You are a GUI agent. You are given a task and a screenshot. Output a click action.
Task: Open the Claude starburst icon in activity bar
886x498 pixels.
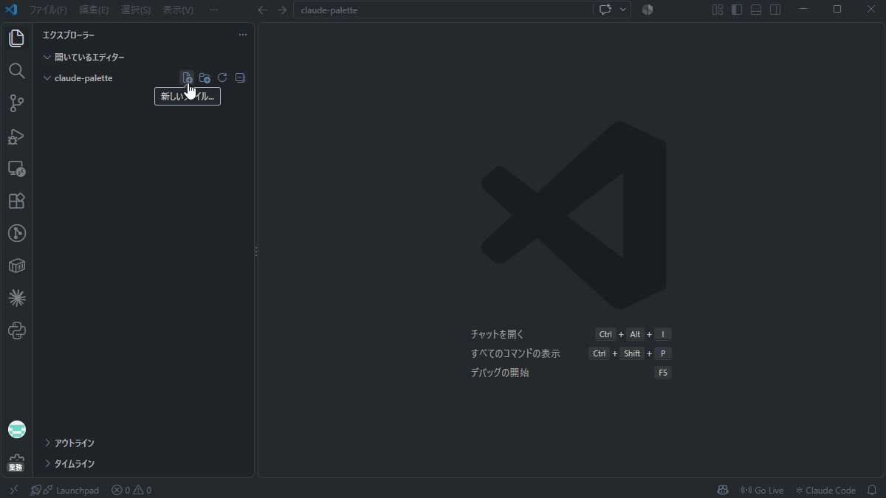click(x=16, y=298)
